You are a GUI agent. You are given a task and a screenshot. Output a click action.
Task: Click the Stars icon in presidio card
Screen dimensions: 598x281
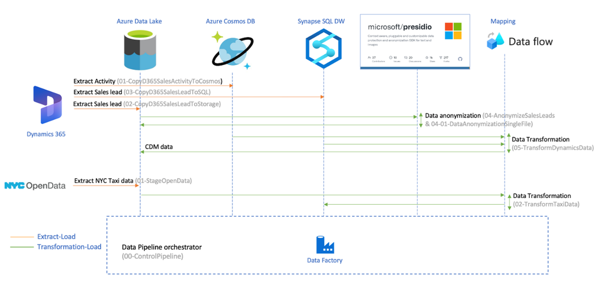(427, 57)
